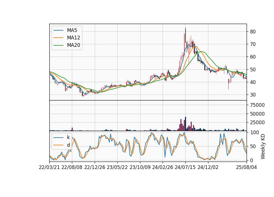The width and height of the screenshot is (274, 197).
Task: Click the k legend label in KD panel
Action: (x=68, y=137)
